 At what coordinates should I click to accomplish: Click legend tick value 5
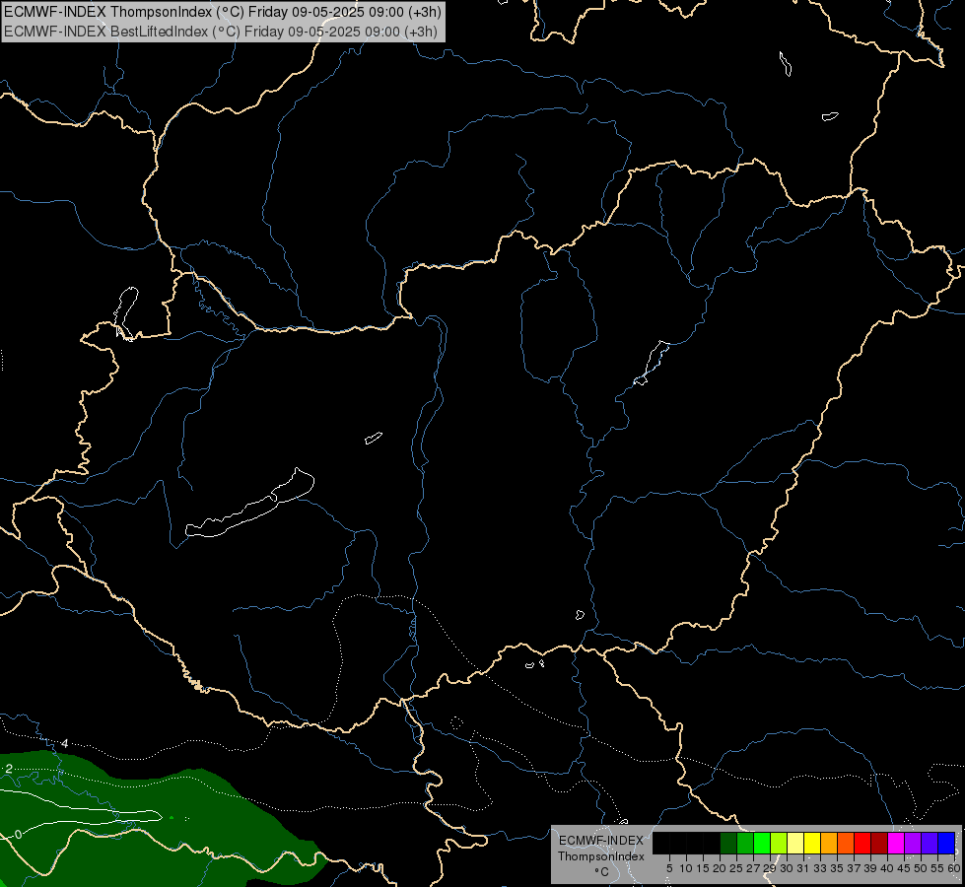pyautogui.click(x=669, y=868)
